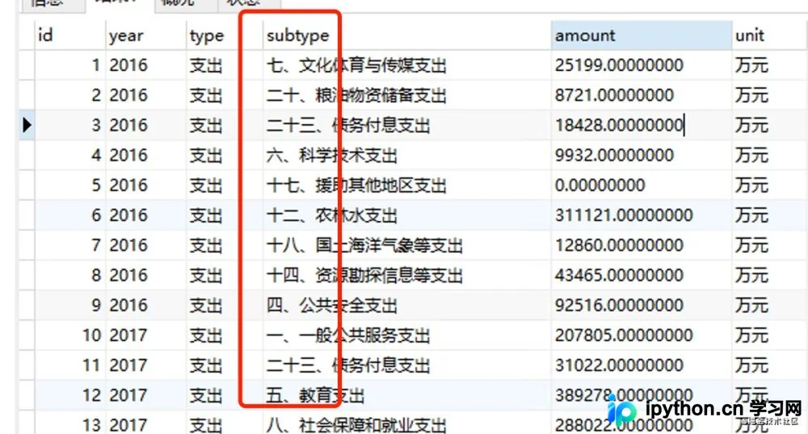Viewport: 808px width, 434px height.
Task: Select amount cell 311121.00000000
Action: [x=642, y=215]
